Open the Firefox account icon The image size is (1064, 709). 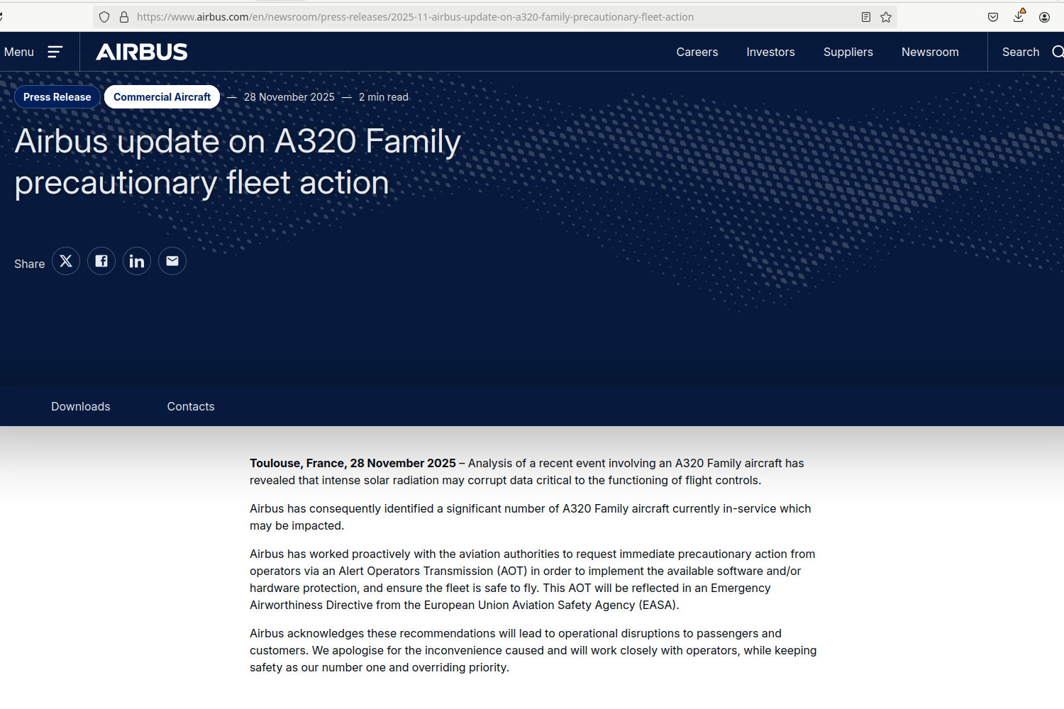[1044, 17]
